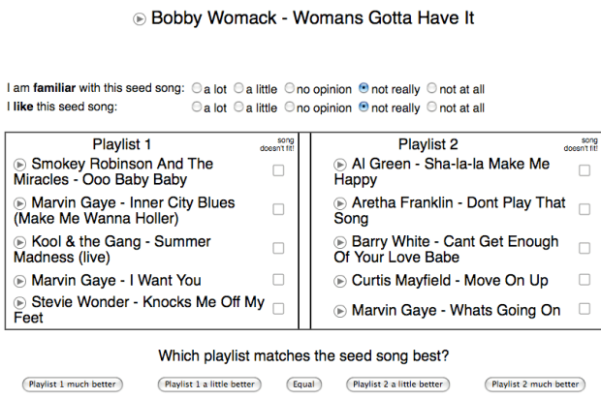The image size is (601, 399).
Task: Click Playlist 1 much better button
Action: pyautogui.click(x=72, y=384)
